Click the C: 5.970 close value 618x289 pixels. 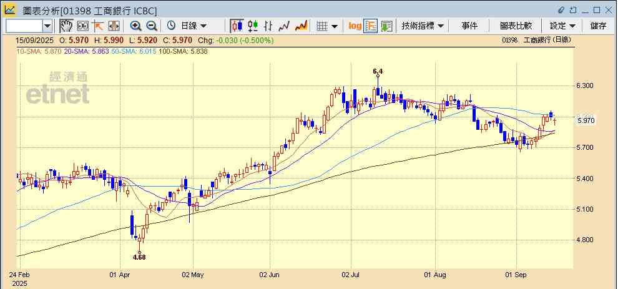(x=178, y=40)
